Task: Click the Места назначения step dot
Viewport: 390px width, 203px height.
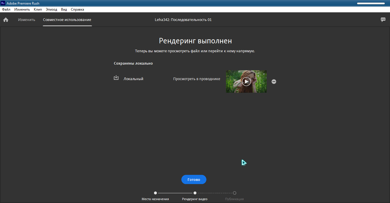Action: pos(155,193)
